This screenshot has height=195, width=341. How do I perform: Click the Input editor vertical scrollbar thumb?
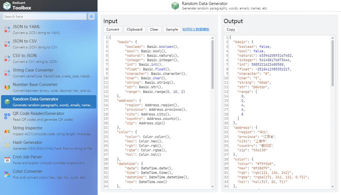213,65
